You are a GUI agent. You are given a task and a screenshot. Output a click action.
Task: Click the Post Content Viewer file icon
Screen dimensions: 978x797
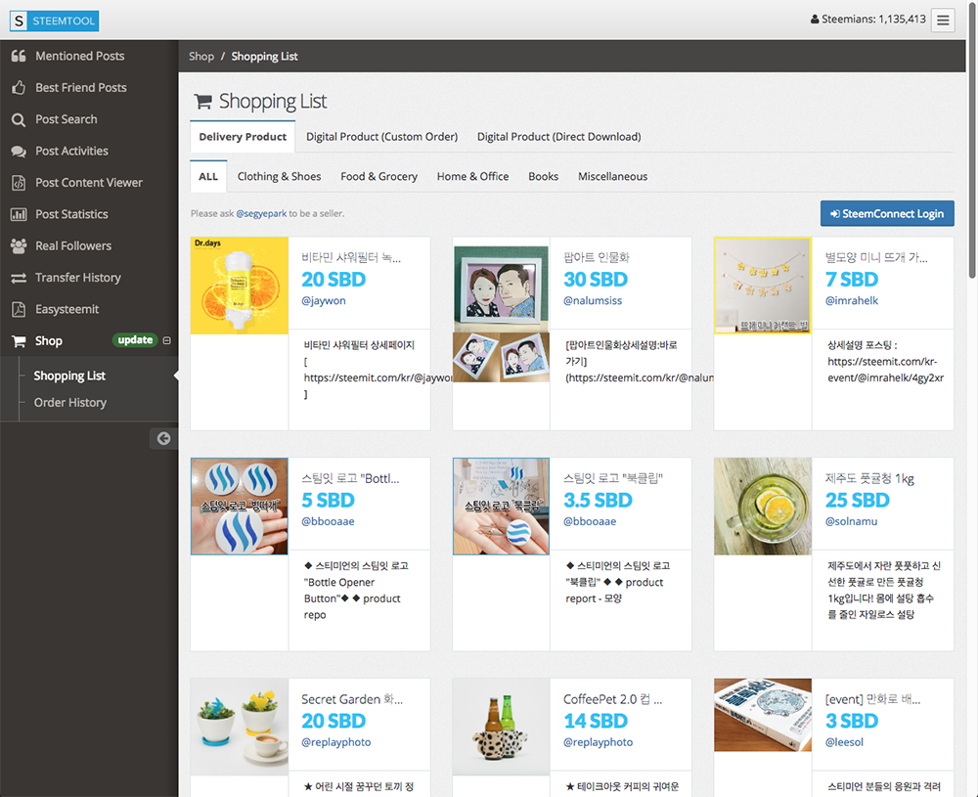[x=19, y=183]
